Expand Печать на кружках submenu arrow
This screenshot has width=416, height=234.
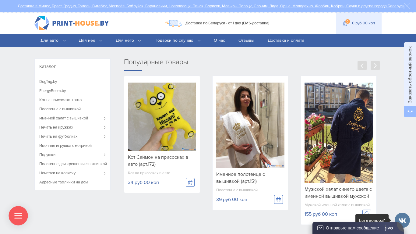click(105, 127)
